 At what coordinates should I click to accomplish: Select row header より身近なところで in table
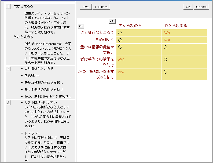coord(97,32)
